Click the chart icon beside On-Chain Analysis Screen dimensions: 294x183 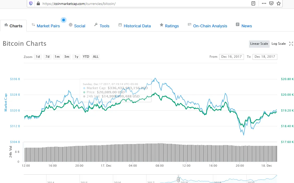[x=189, y=24]
